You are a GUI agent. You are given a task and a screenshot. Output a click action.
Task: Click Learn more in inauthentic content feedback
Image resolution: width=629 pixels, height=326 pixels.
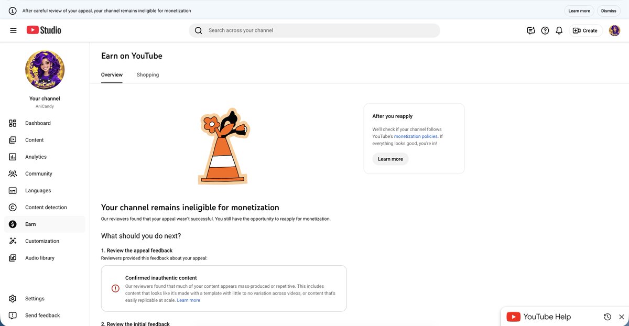189,300
